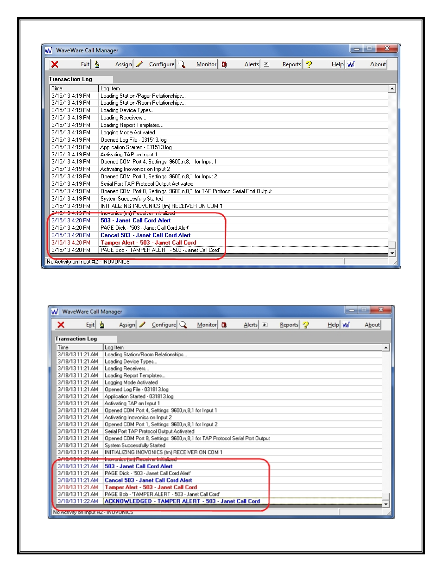Click scroll-down arrow in 3/15/13 transaction log
Image resolution: width=442 pixels, height=572 pixels.
(392, 253)
